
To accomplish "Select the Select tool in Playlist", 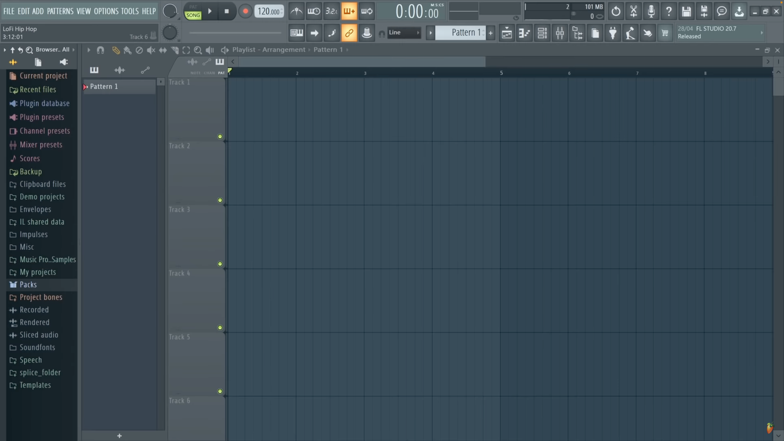I will coord(186,50).
